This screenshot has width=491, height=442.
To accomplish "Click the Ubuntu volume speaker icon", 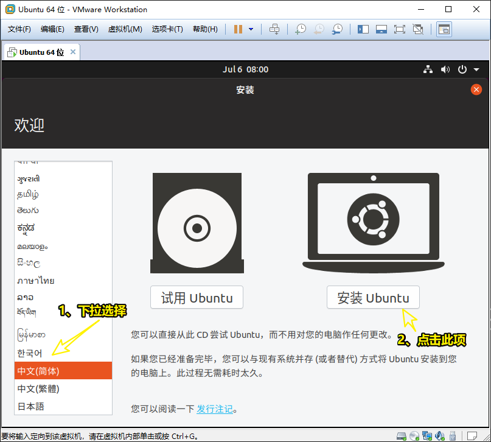I will (x=445, y=69).
